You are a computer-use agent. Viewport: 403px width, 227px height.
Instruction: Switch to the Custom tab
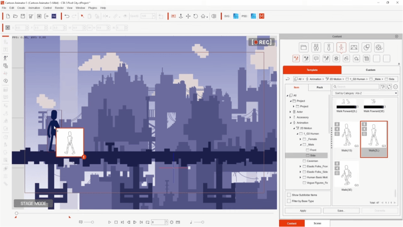point(370,70)
